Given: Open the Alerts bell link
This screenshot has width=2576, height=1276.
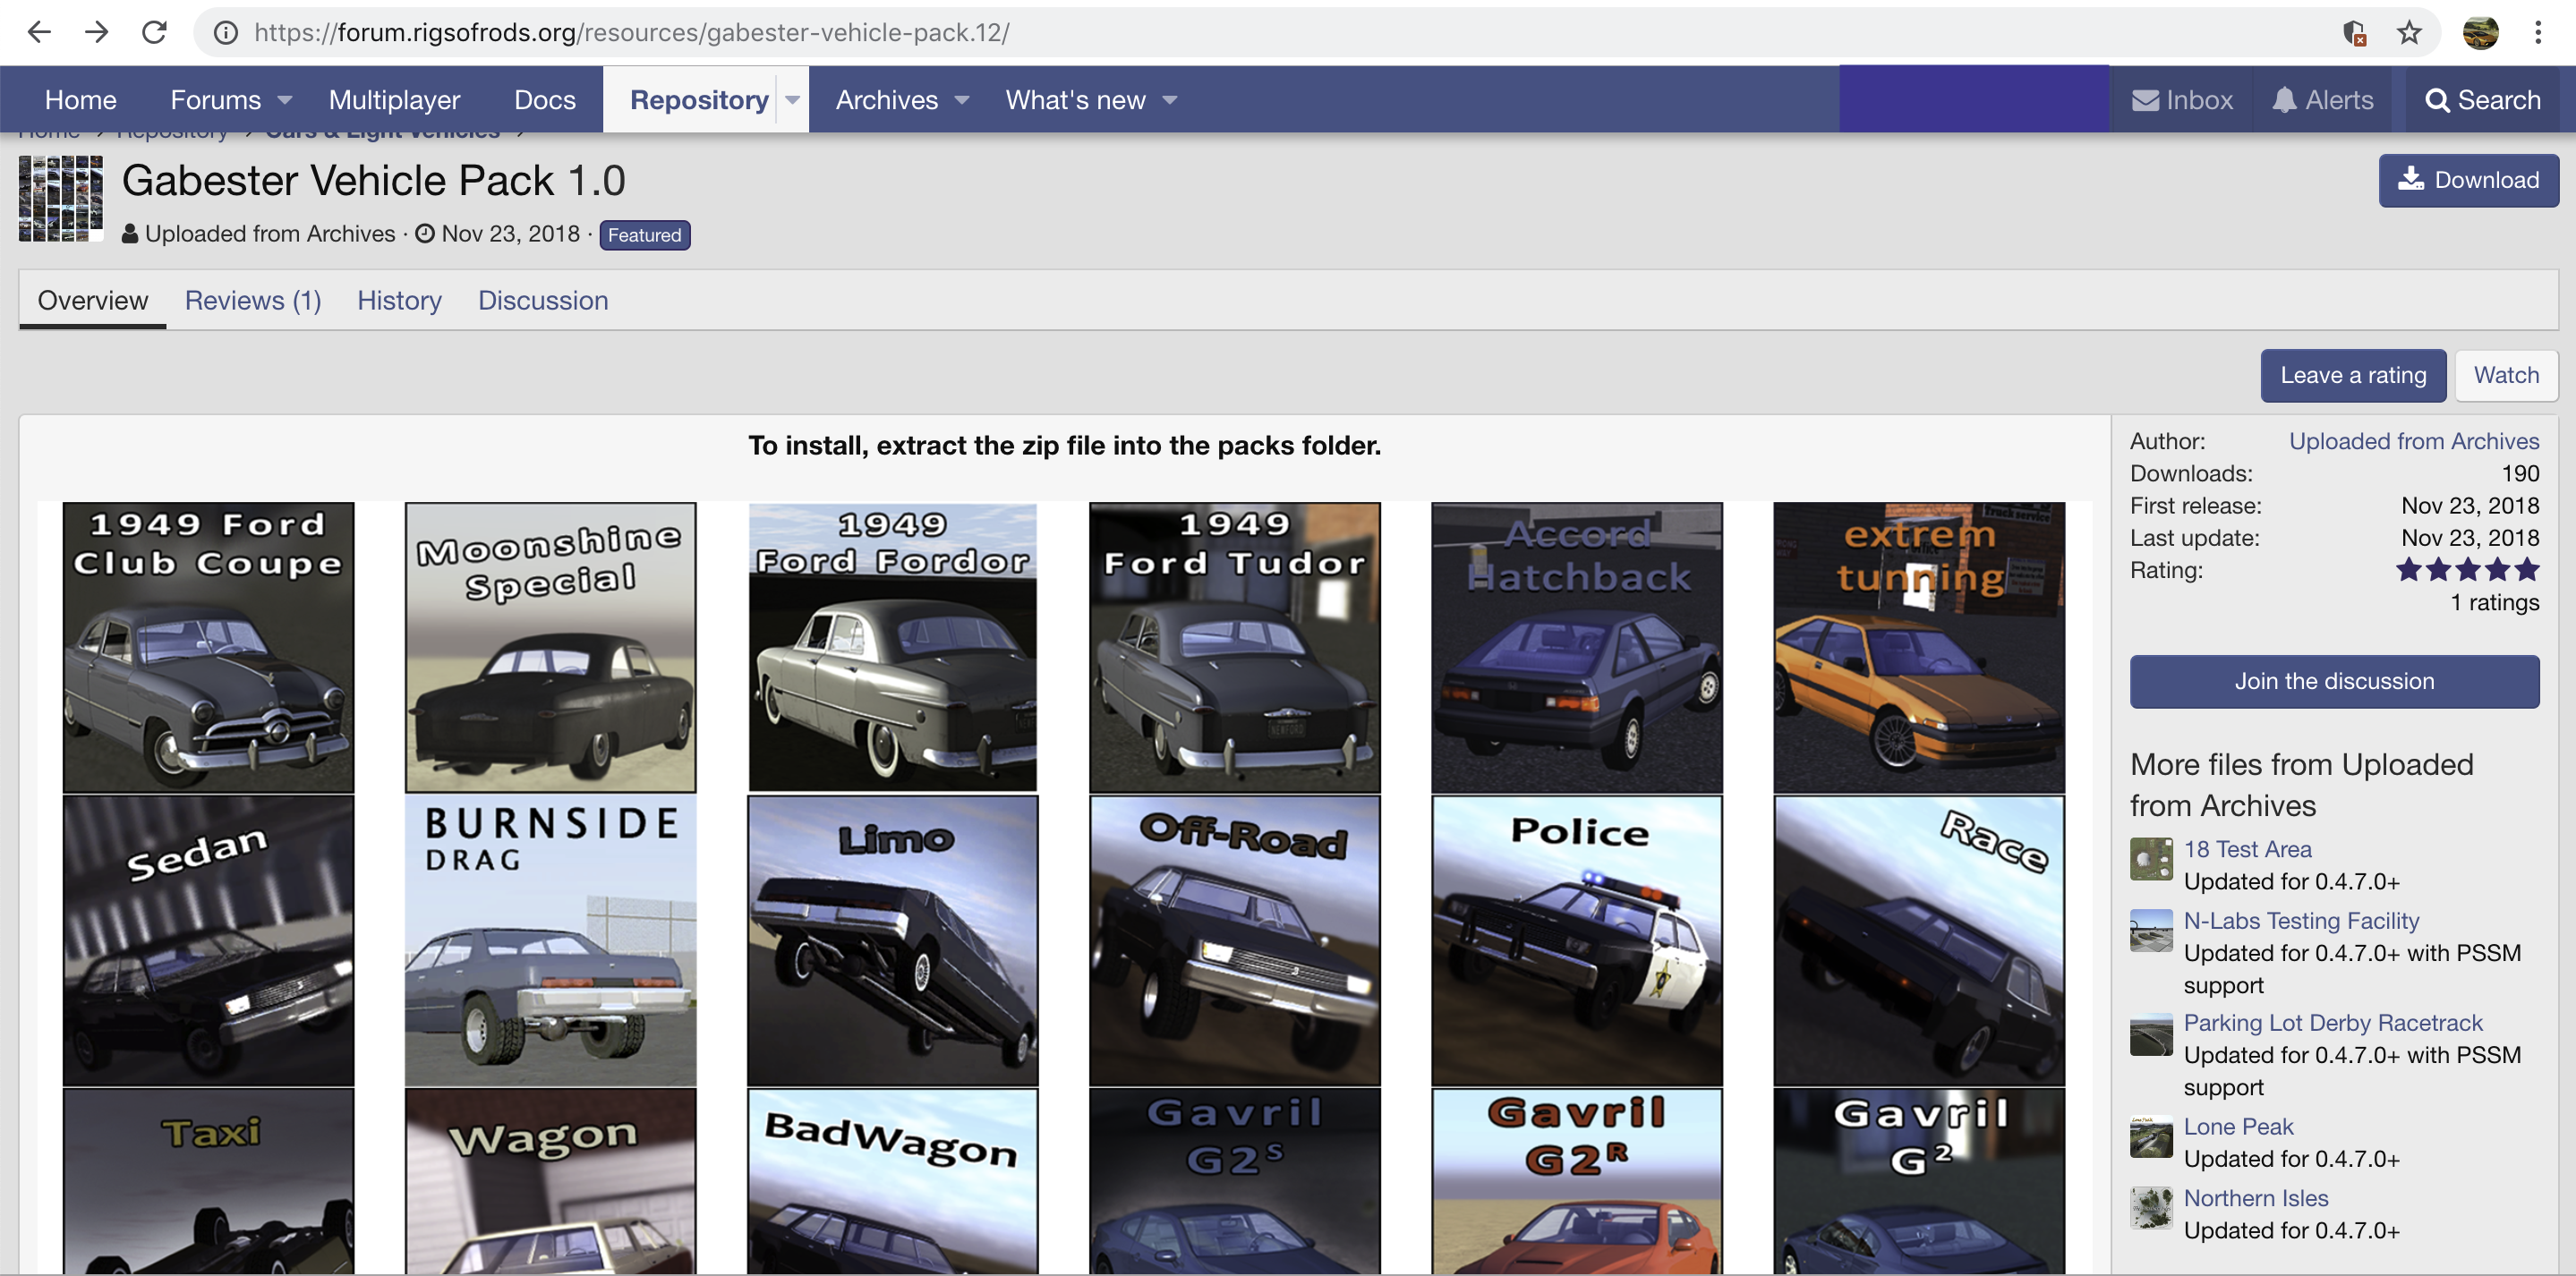Looking at the screenshot, I should (2322, 100).
